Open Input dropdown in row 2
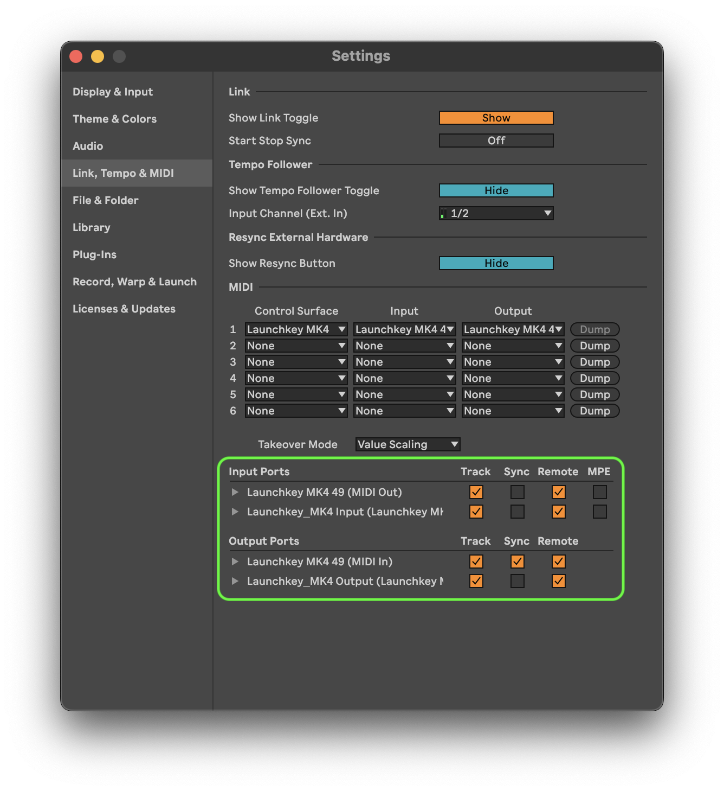The image size is (724, 791). pyautogui.click(x=404, y=346)
